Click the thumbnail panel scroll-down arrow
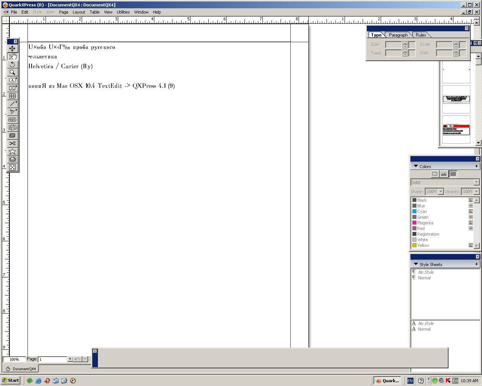Image resolution: width=482 pixels, height=386 pixels. point(479,143)
